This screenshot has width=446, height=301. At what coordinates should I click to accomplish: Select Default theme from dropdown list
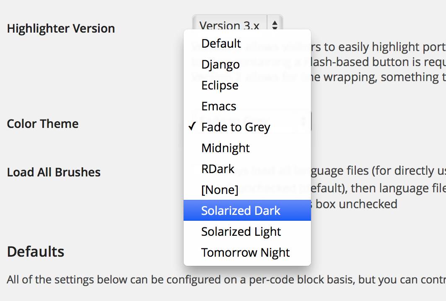[x=221, y=43]
